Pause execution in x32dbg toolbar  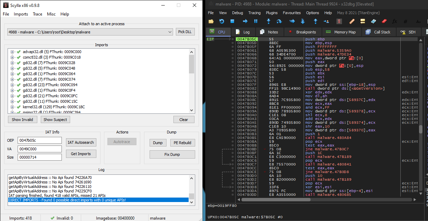coord(256,21)
